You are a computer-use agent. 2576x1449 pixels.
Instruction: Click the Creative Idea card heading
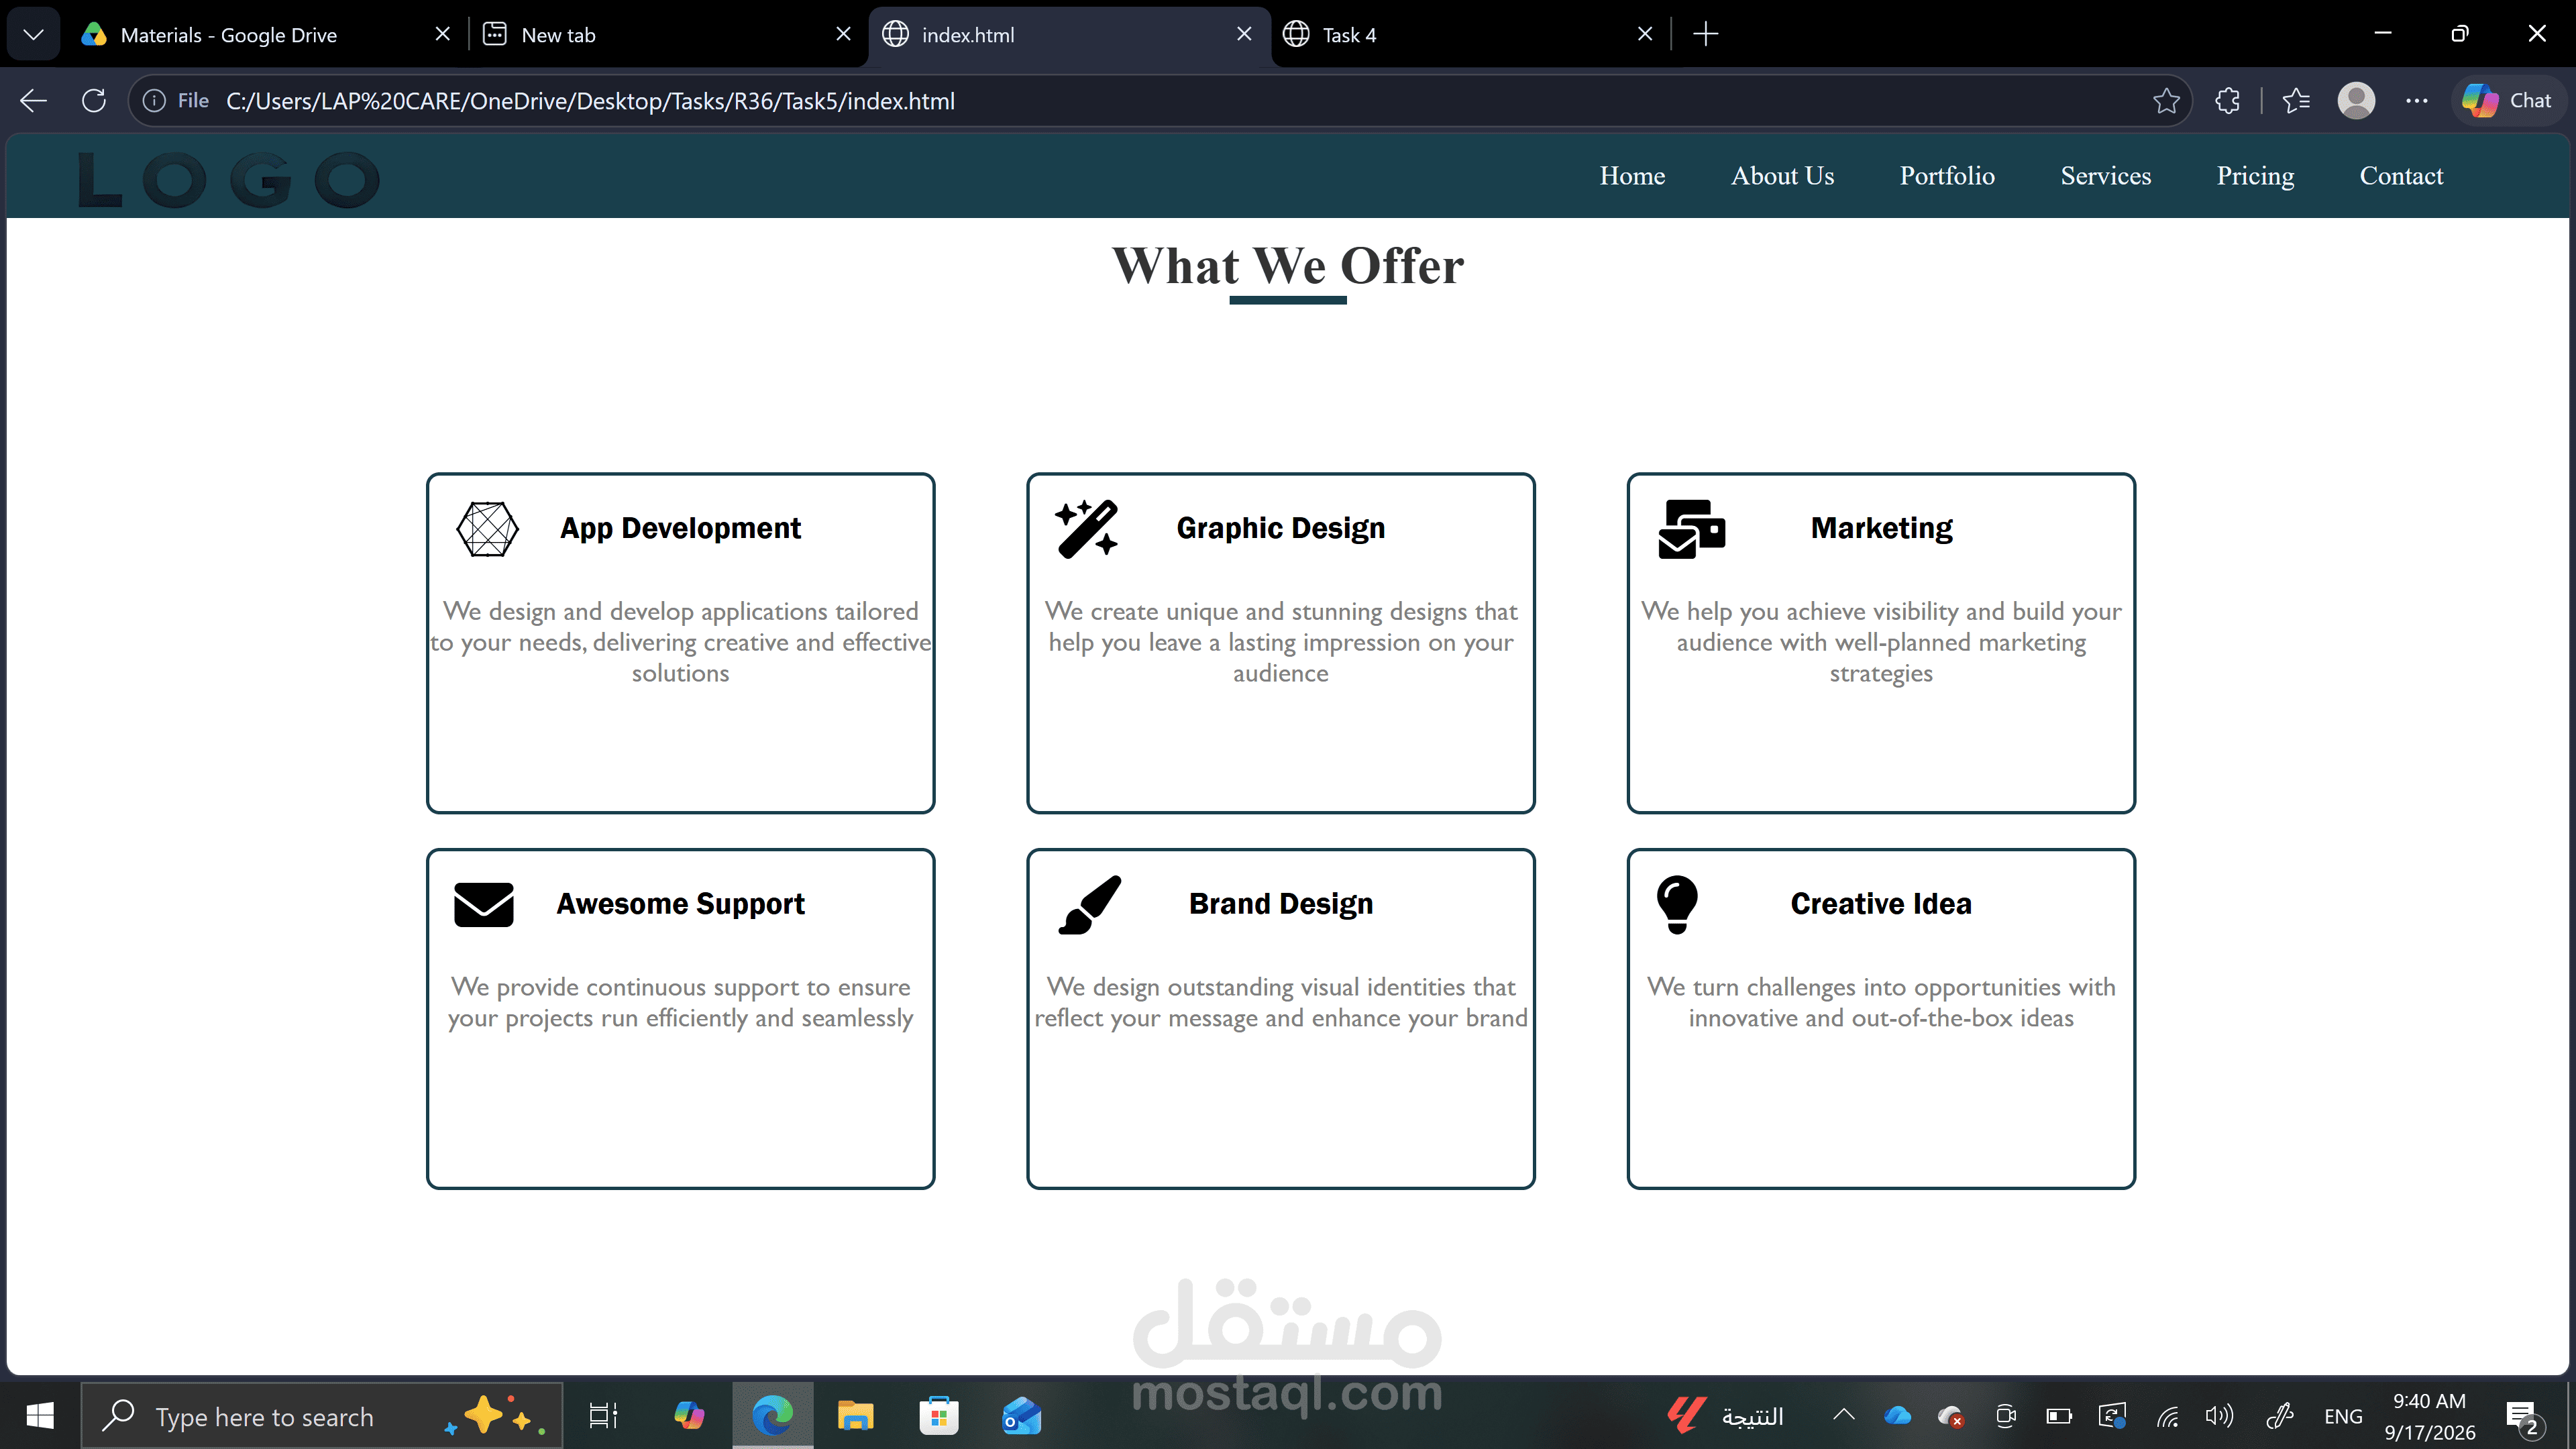1881,904
